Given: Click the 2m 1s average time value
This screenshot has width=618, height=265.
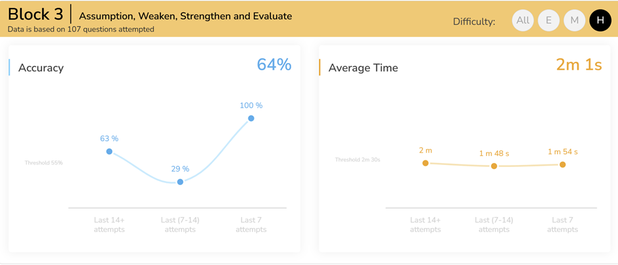Looking at the screenshot, I should tap(579, 64).
